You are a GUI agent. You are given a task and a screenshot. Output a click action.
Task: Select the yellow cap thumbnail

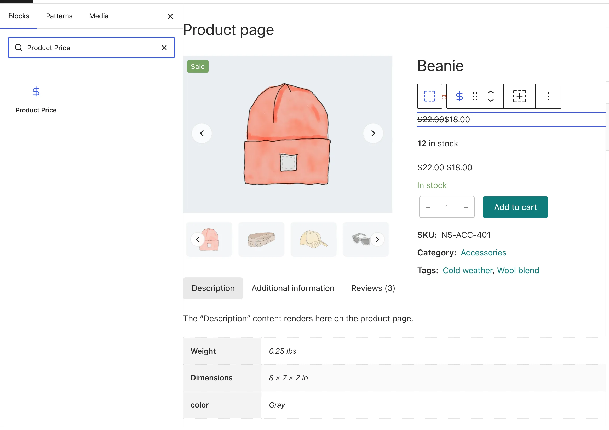[314, 239]
